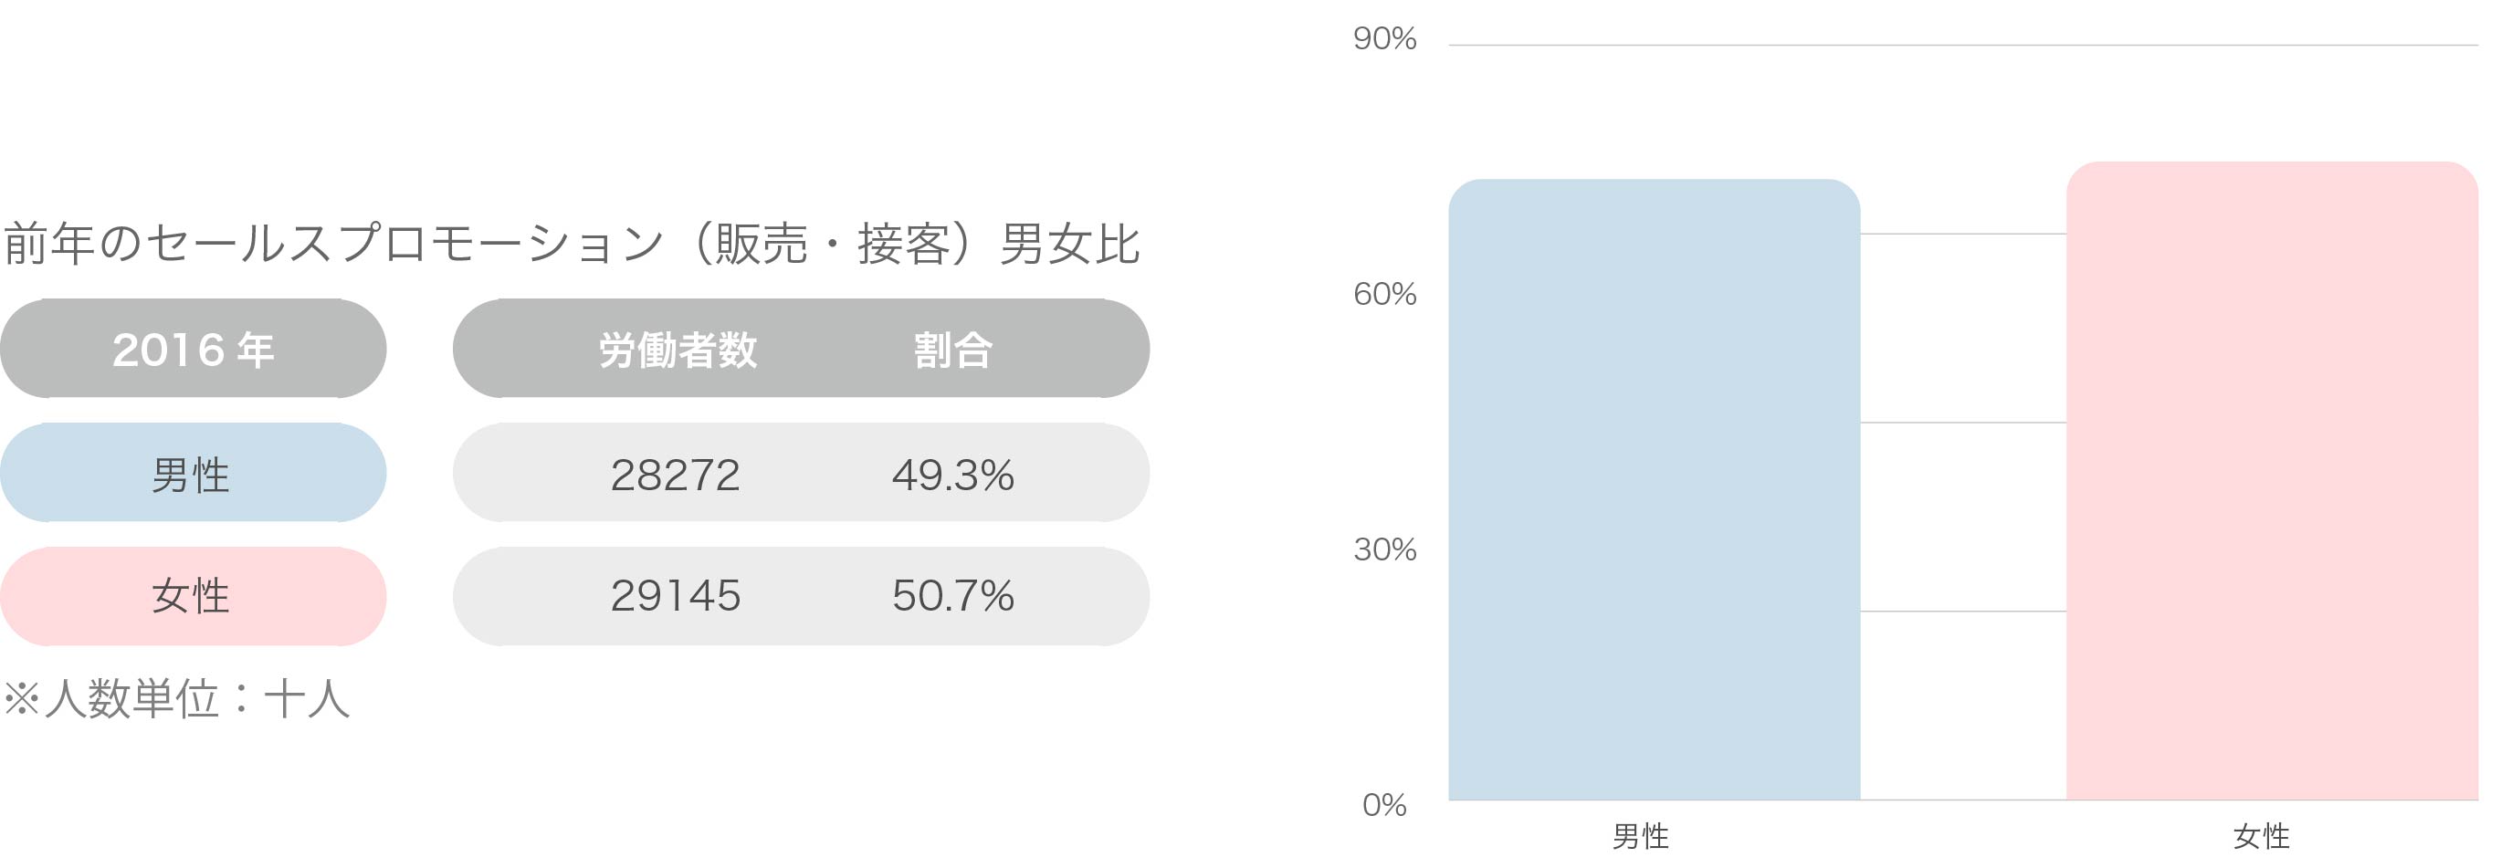
Task: Click the chart title 前年のセールスプロモーション
Action: 335,244
